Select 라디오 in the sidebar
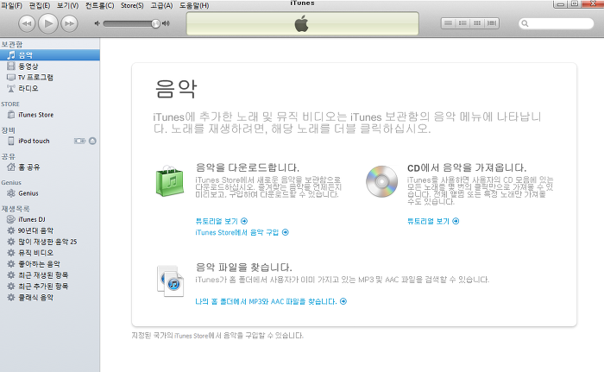 point(50,89)
